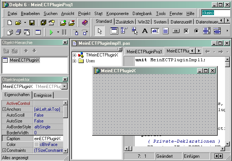Screen dimensions: 232x161
Task: Click the editor forward navigation arrow
Action: [x=221, y=52]
